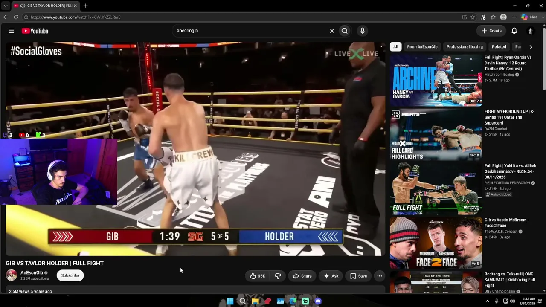Click the 3.5M views text
The image size is (546, 307).
click(x=19, y=292)
